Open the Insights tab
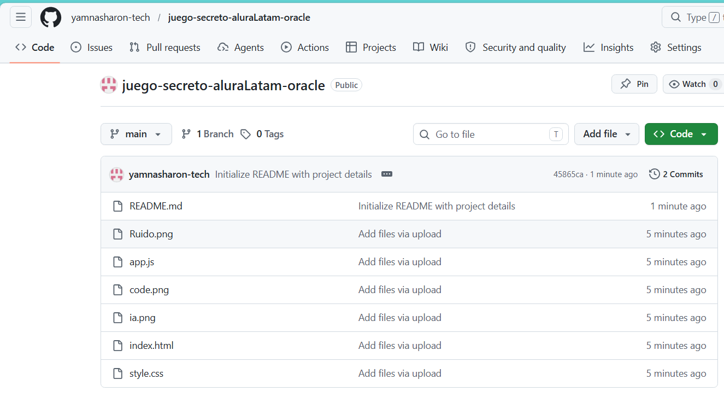 click(608, 48)
